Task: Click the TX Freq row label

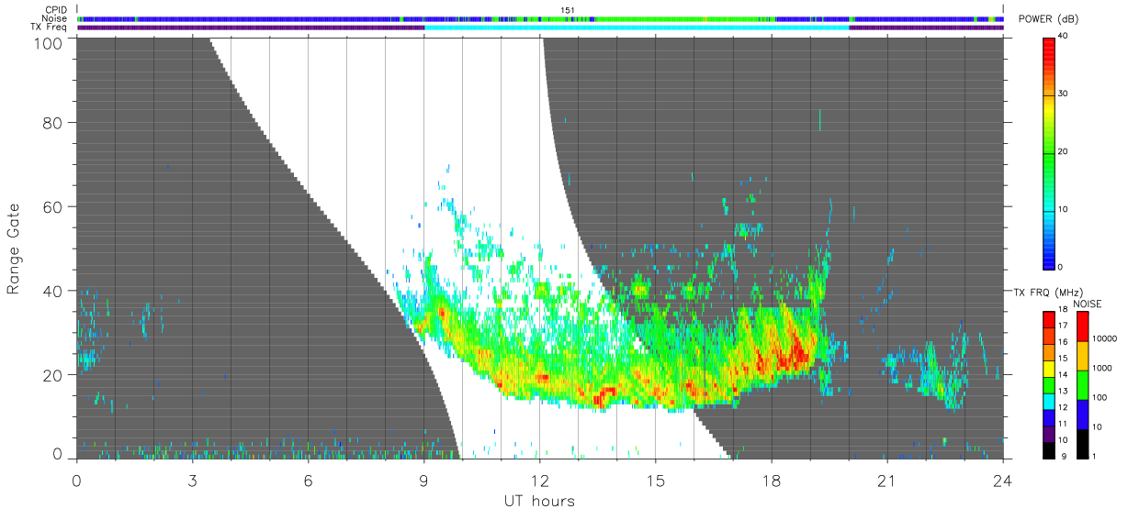Action: click(50, 27)
